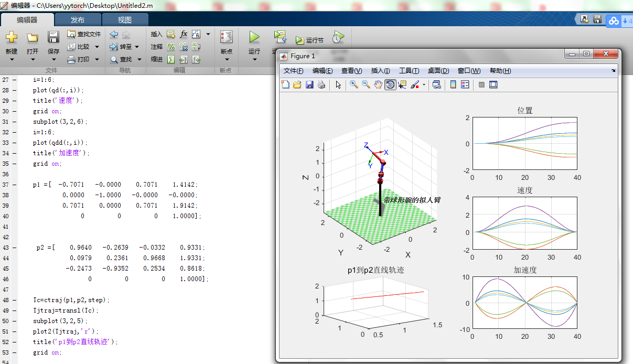Click the Insert Legend icon

466,84
